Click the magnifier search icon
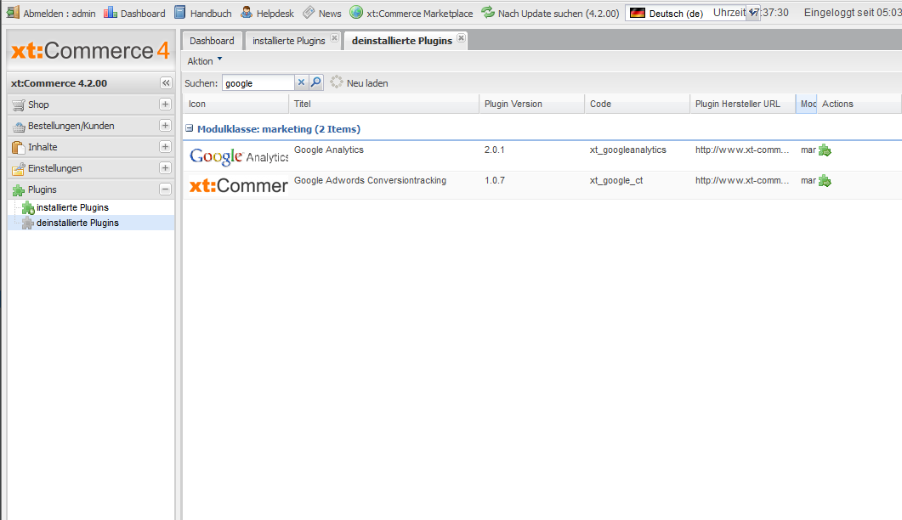Image resolution: width=902 pixels, height=520 pixels. [x=315, y=82]
